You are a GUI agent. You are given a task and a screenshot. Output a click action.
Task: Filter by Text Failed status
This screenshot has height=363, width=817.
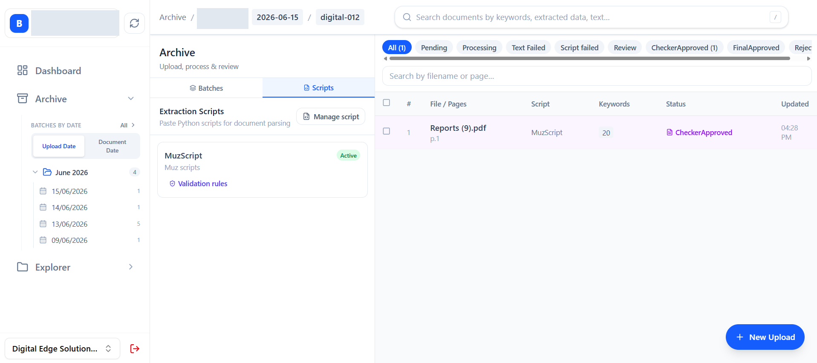(528, 47)
